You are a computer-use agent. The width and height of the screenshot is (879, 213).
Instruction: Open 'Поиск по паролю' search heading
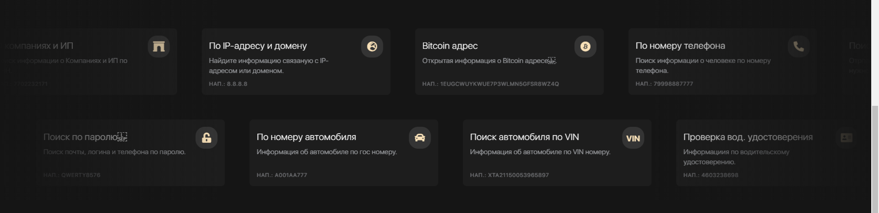81,137
